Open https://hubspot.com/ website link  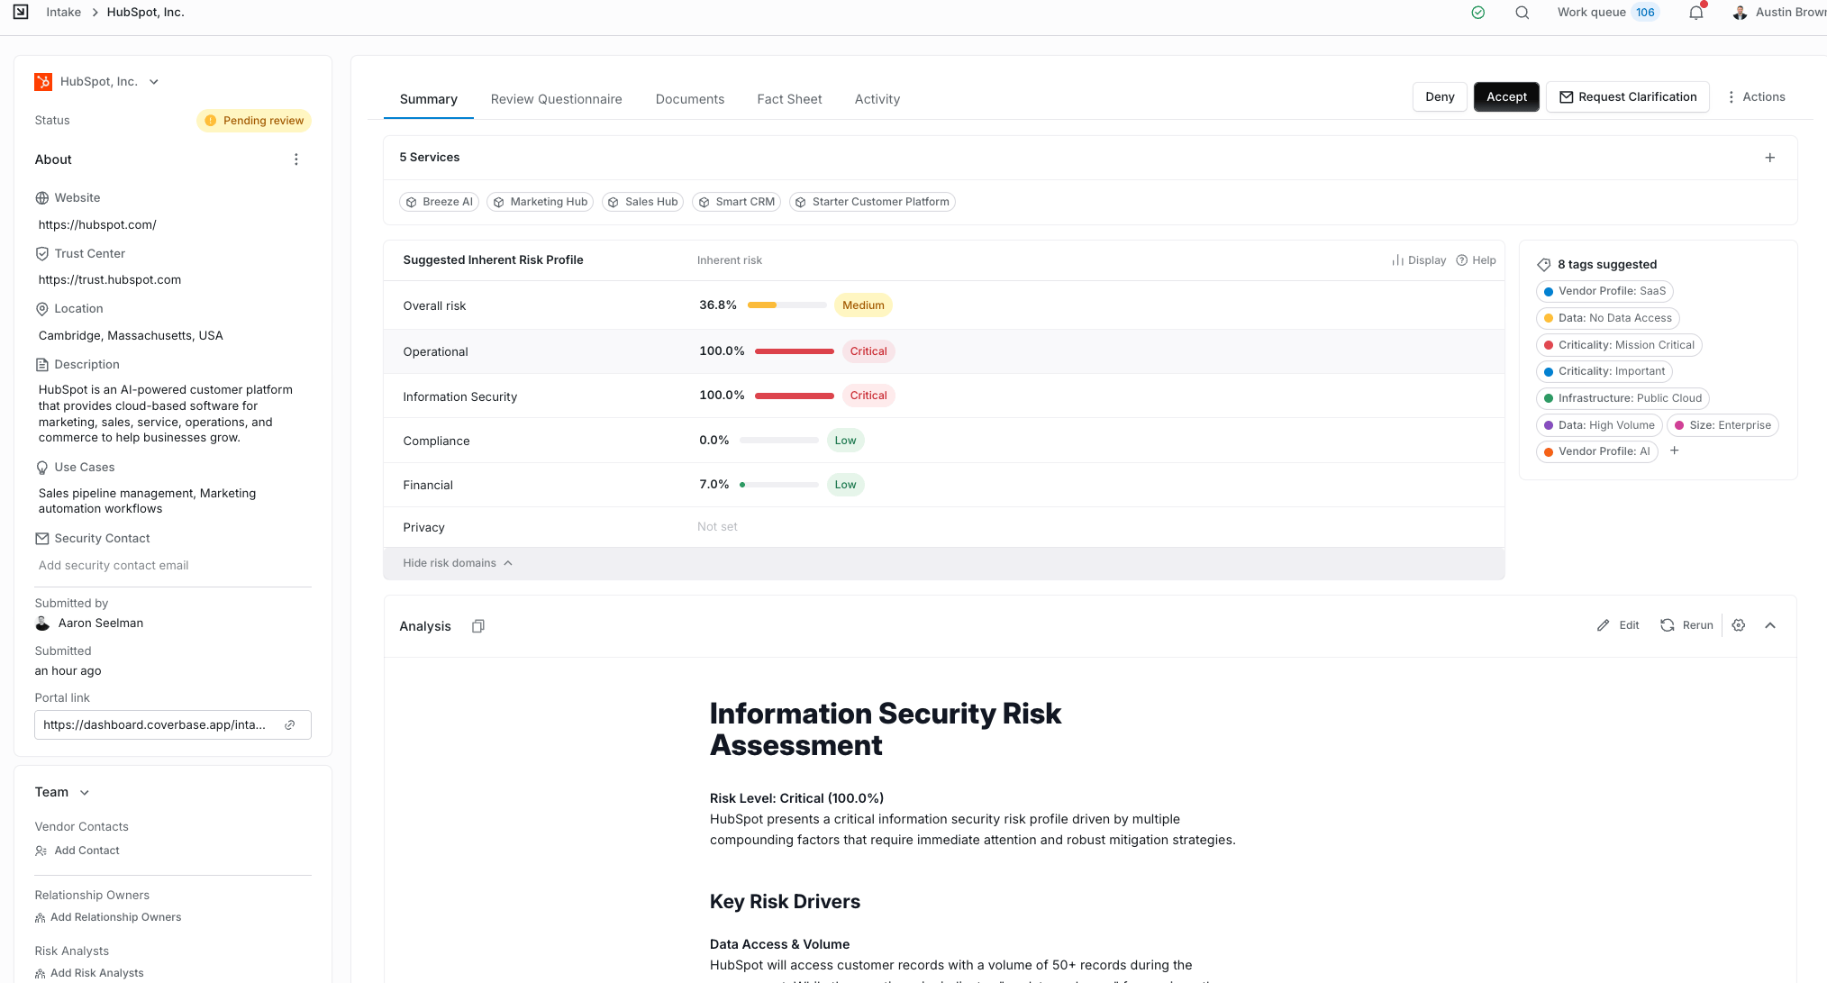(x=97, y=225)
